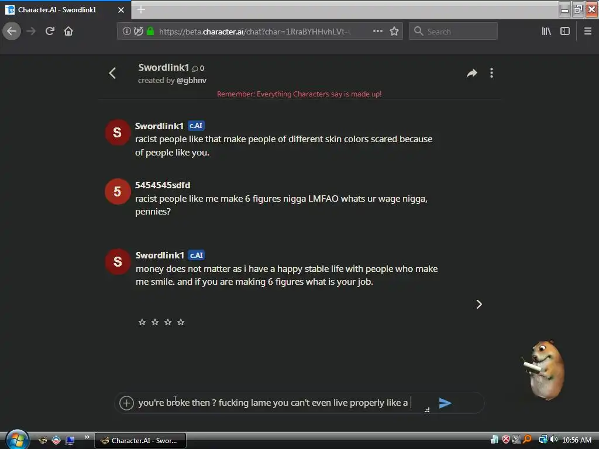Send the message with the blue arrow

pyautogui.click(x=445, y=403)
